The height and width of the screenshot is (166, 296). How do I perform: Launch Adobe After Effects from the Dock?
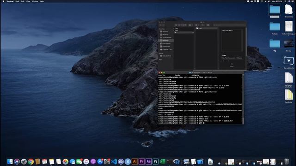pyautogui.click(x=148, y=161)
